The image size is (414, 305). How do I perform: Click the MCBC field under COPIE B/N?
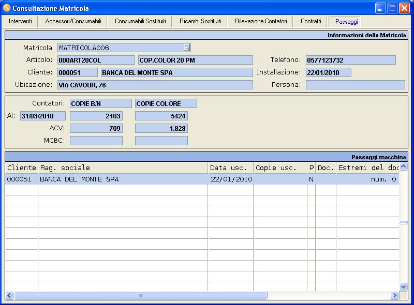(96, 141)
